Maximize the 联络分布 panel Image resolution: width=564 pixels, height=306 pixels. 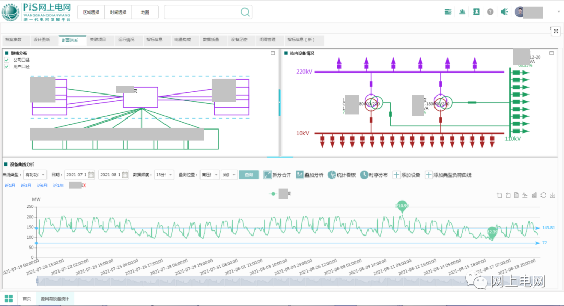click(273, 53)
